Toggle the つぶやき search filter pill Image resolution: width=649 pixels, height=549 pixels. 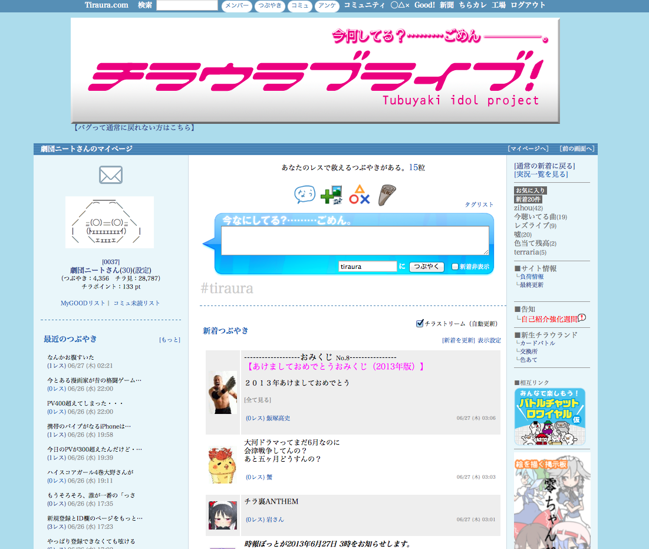click(x=269, y=6)
